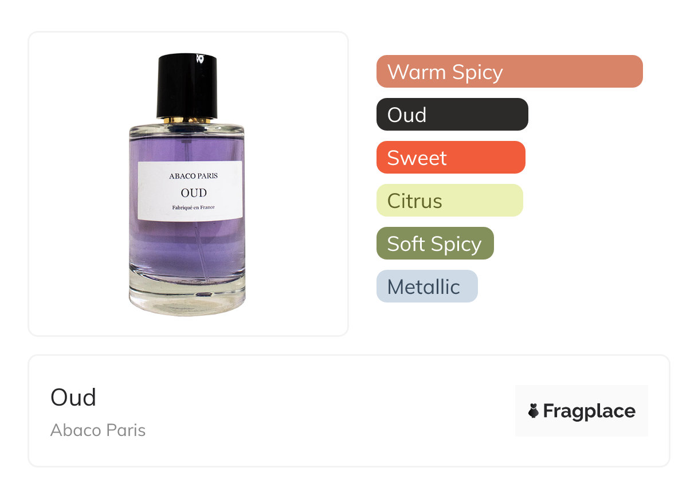Click the OUD text on bottle label
Image resolution: width=698 pixels, height=495 pixels.
pos(194,193)
